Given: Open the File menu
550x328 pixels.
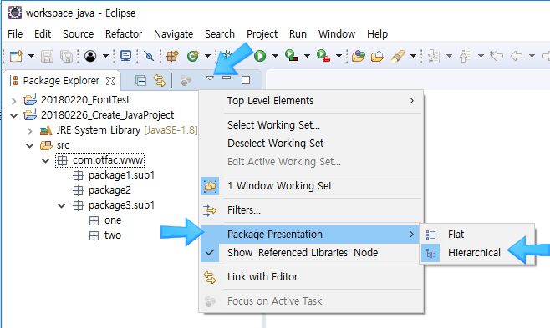Looking at the screenshot, I should pos(15,34).
